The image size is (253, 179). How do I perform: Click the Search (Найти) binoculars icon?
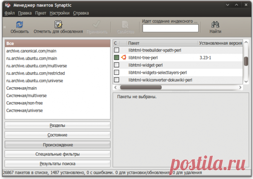pos(215,24)
